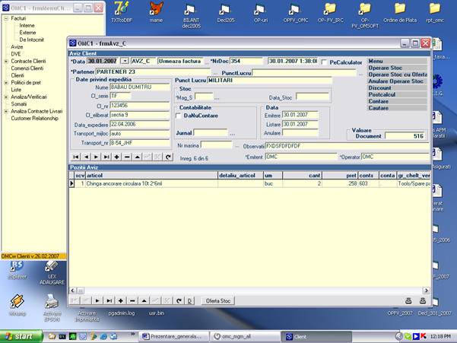Click the Windows start button
The height and width of the screenshot is (343, 457).
[x=18, y=335]
